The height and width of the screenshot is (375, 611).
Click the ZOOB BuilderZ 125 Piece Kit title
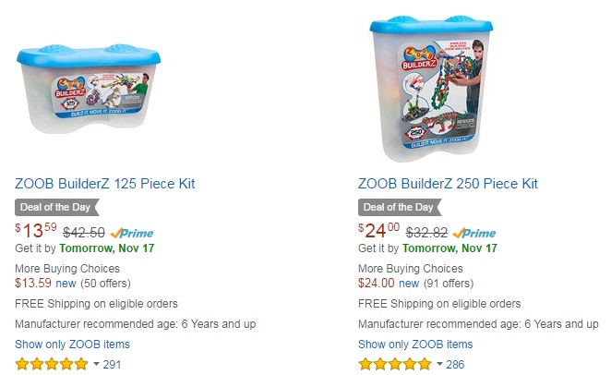105,184
